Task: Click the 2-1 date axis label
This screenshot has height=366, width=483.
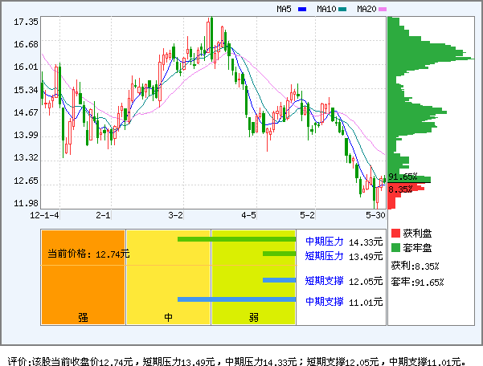Action: tap(103, 215)
